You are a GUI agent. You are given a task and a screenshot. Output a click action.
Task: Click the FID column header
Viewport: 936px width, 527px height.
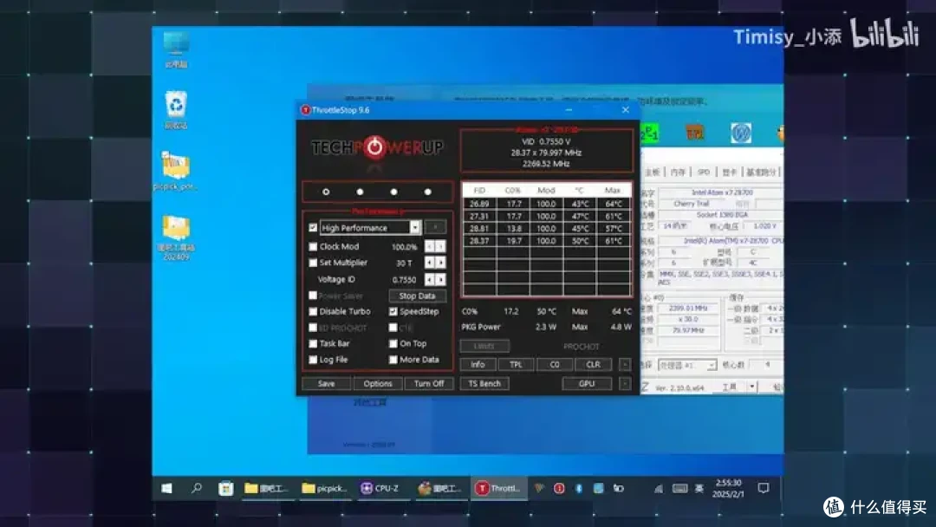(479, 191)
